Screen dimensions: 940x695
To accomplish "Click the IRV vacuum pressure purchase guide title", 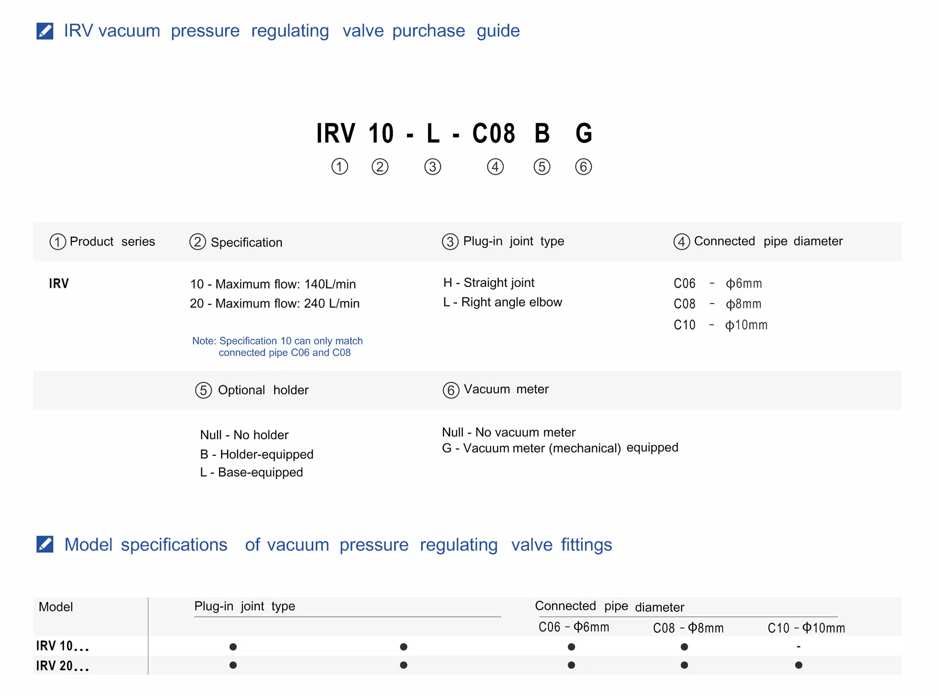I will (x=292, y=31).
